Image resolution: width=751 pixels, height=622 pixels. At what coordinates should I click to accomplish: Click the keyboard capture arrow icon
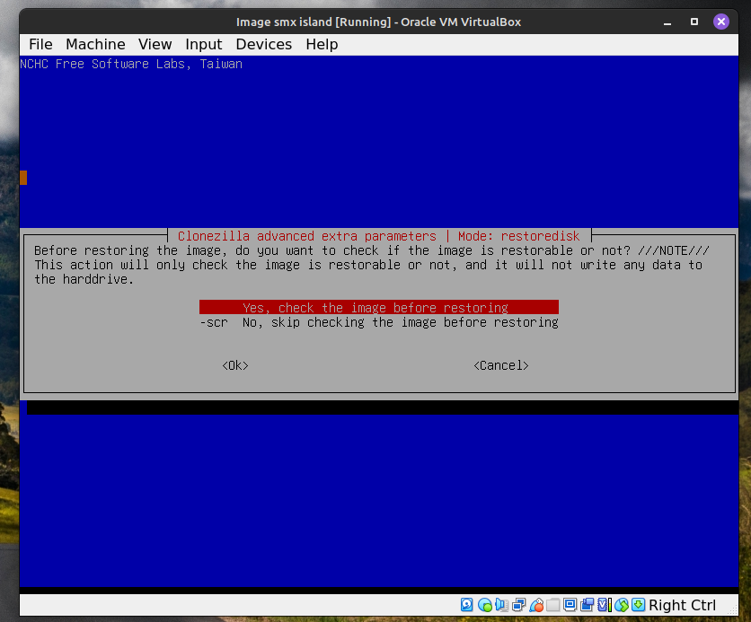click(639, 605)
